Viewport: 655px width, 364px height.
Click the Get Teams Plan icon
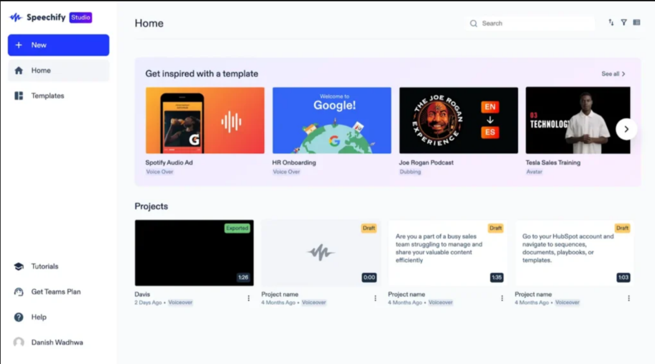pyautogui.click(x=19, y=292)
